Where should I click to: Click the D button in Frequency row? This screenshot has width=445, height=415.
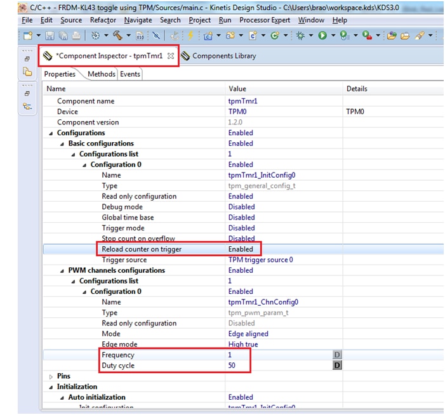click(x=337, y=355)
